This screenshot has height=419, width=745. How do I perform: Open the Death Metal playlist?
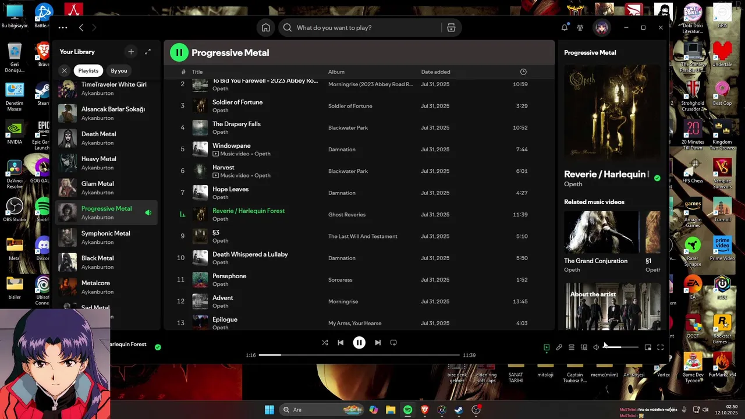pos(106,138)
